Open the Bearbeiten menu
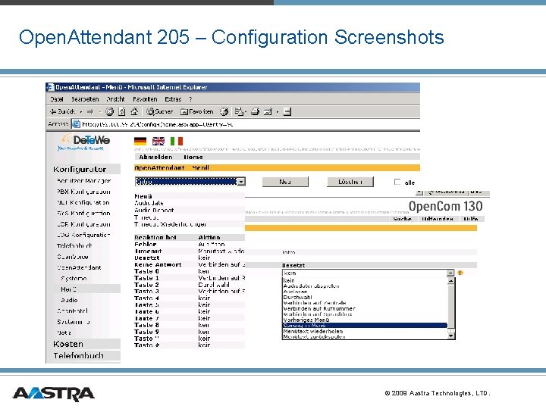This screenshot has height=409, width=546. [85, 99]
